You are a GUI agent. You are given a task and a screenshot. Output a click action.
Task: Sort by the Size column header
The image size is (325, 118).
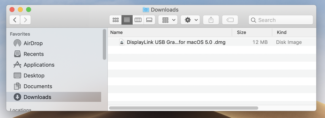252,32
